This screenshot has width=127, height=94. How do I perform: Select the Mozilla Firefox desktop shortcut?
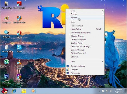pos(19,19)
